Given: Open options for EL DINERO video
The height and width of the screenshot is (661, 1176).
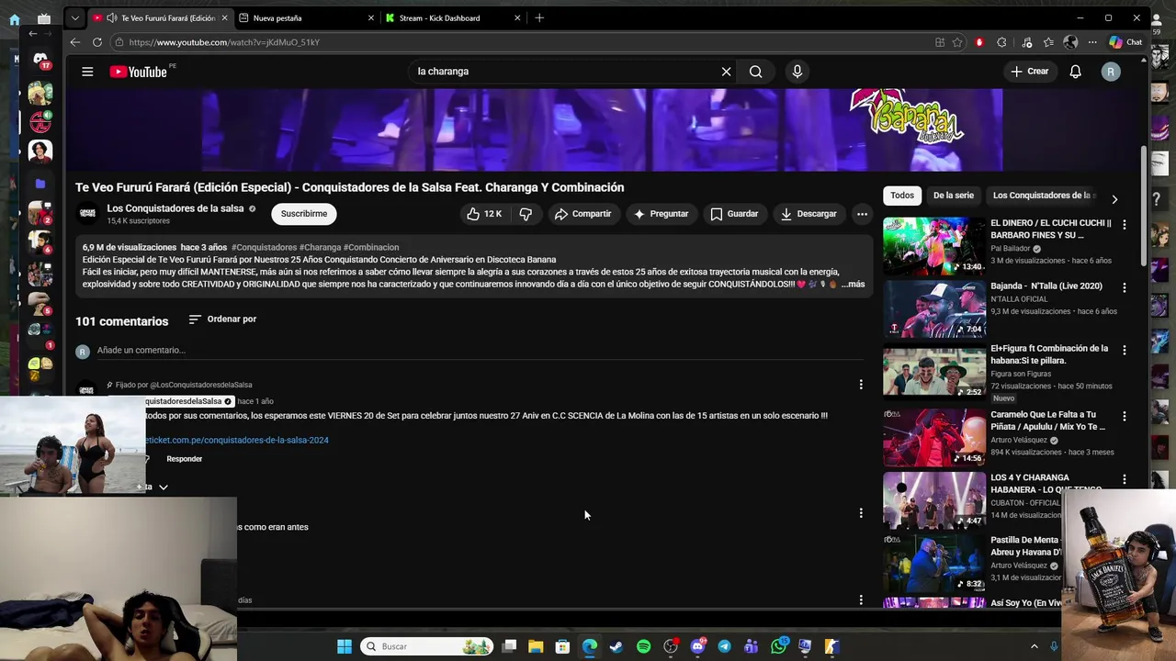Looking at the screenshot, I should point(1124,225).
